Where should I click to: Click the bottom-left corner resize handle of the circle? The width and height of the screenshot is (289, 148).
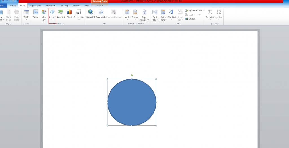[x=108, y=125]
